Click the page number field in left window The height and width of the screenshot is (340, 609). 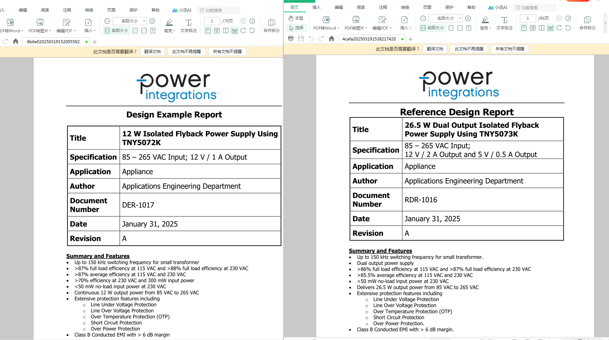tap(212, 21)
